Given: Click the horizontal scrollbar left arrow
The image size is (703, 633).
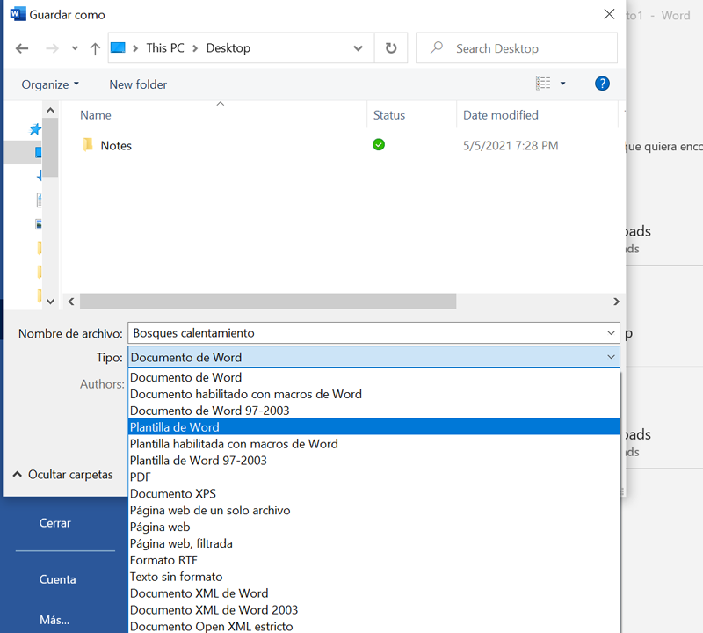Looking at the screenshot, I should (x=71, y=302).
